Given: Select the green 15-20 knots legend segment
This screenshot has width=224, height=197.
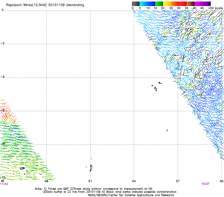Looking at the screenshot, I should (x=159, y=4).
